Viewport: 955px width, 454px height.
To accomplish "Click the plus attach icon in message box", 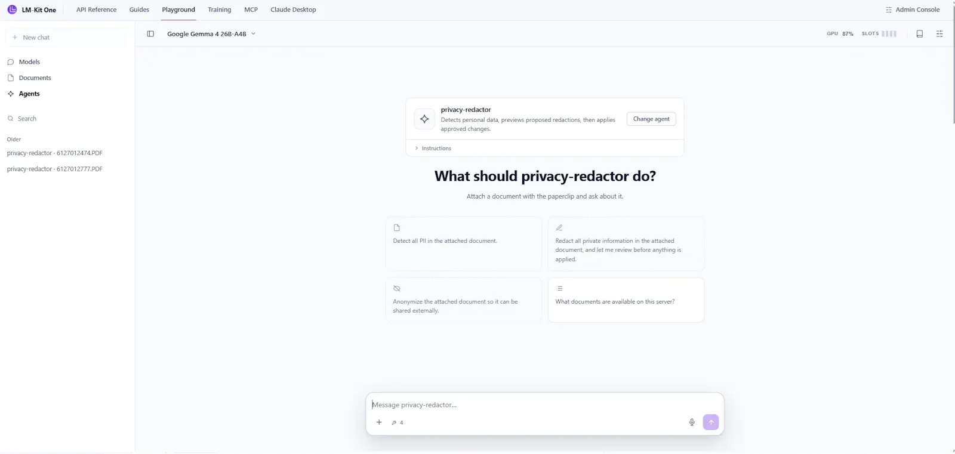I will point(379,422).
